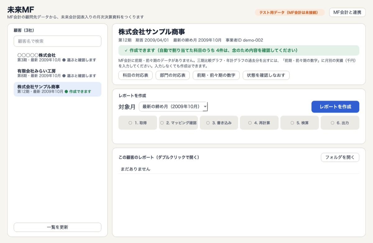Click the green 作成できます status banner
Screen dimensions: 373x243
click(239, 50)
